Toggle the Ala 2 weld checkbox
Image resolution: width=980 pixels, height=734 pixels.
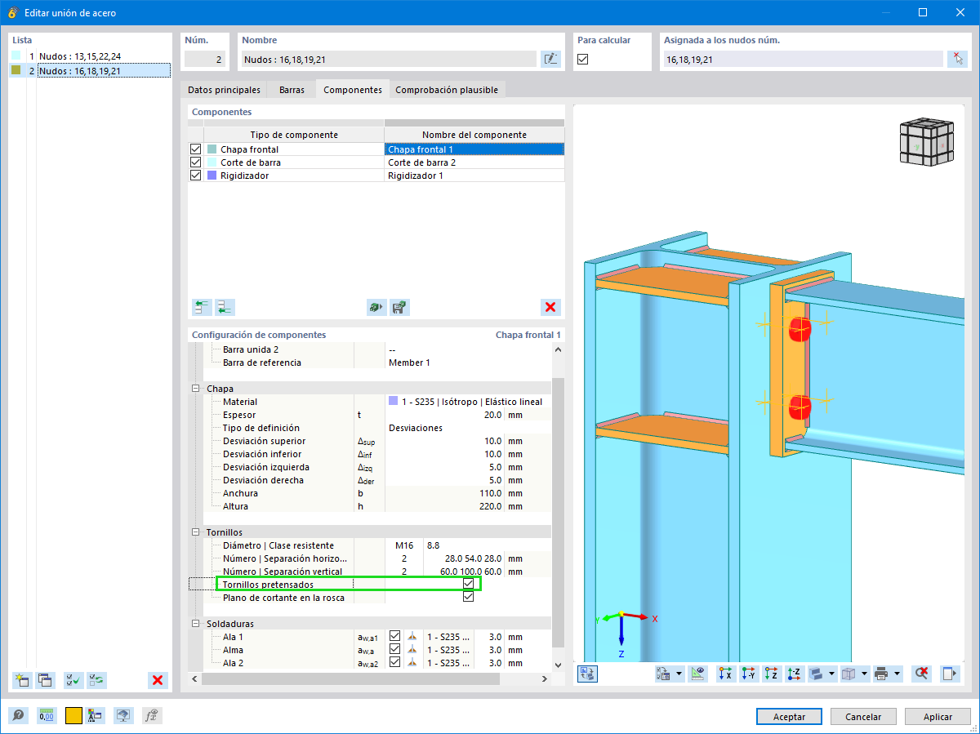[395, 663]
